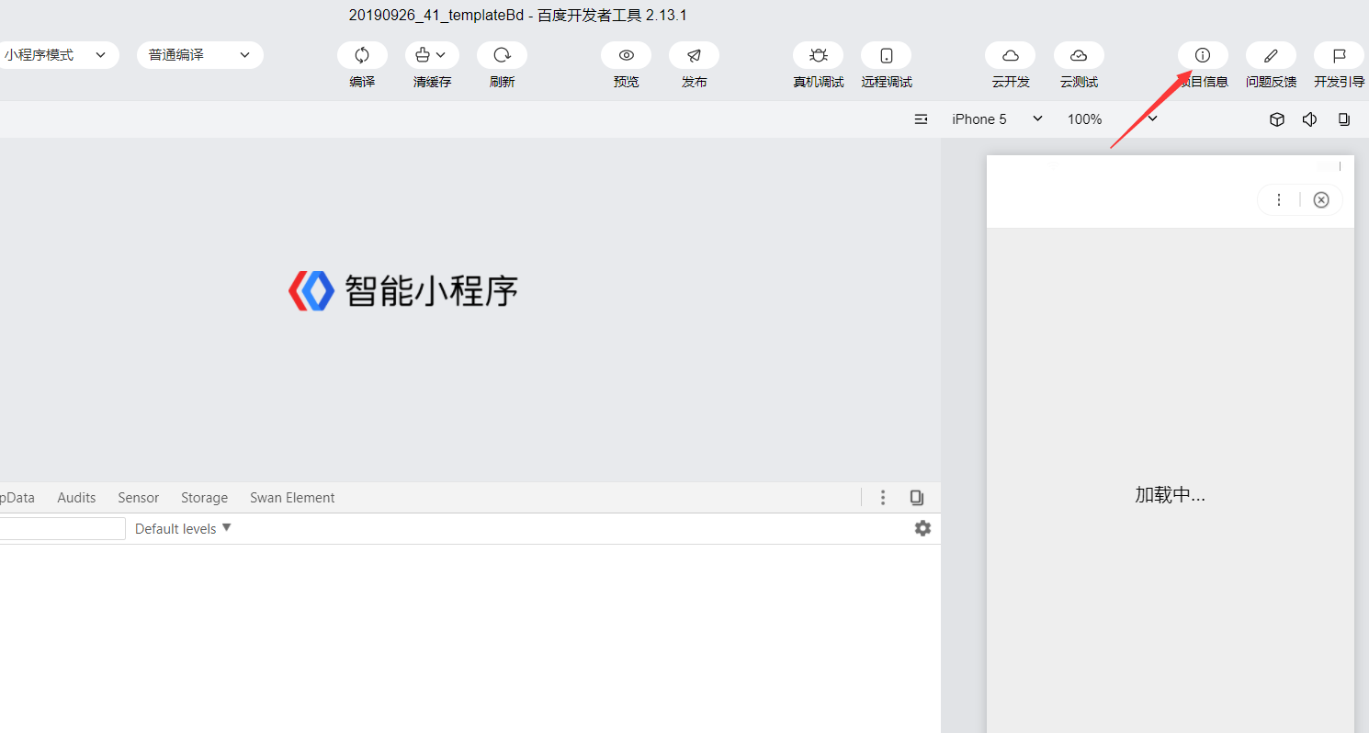The width and height of the screenshot is (1369, 733).
Task: Toggle the speaker sound icon
Action: [x=1309, y=119]
